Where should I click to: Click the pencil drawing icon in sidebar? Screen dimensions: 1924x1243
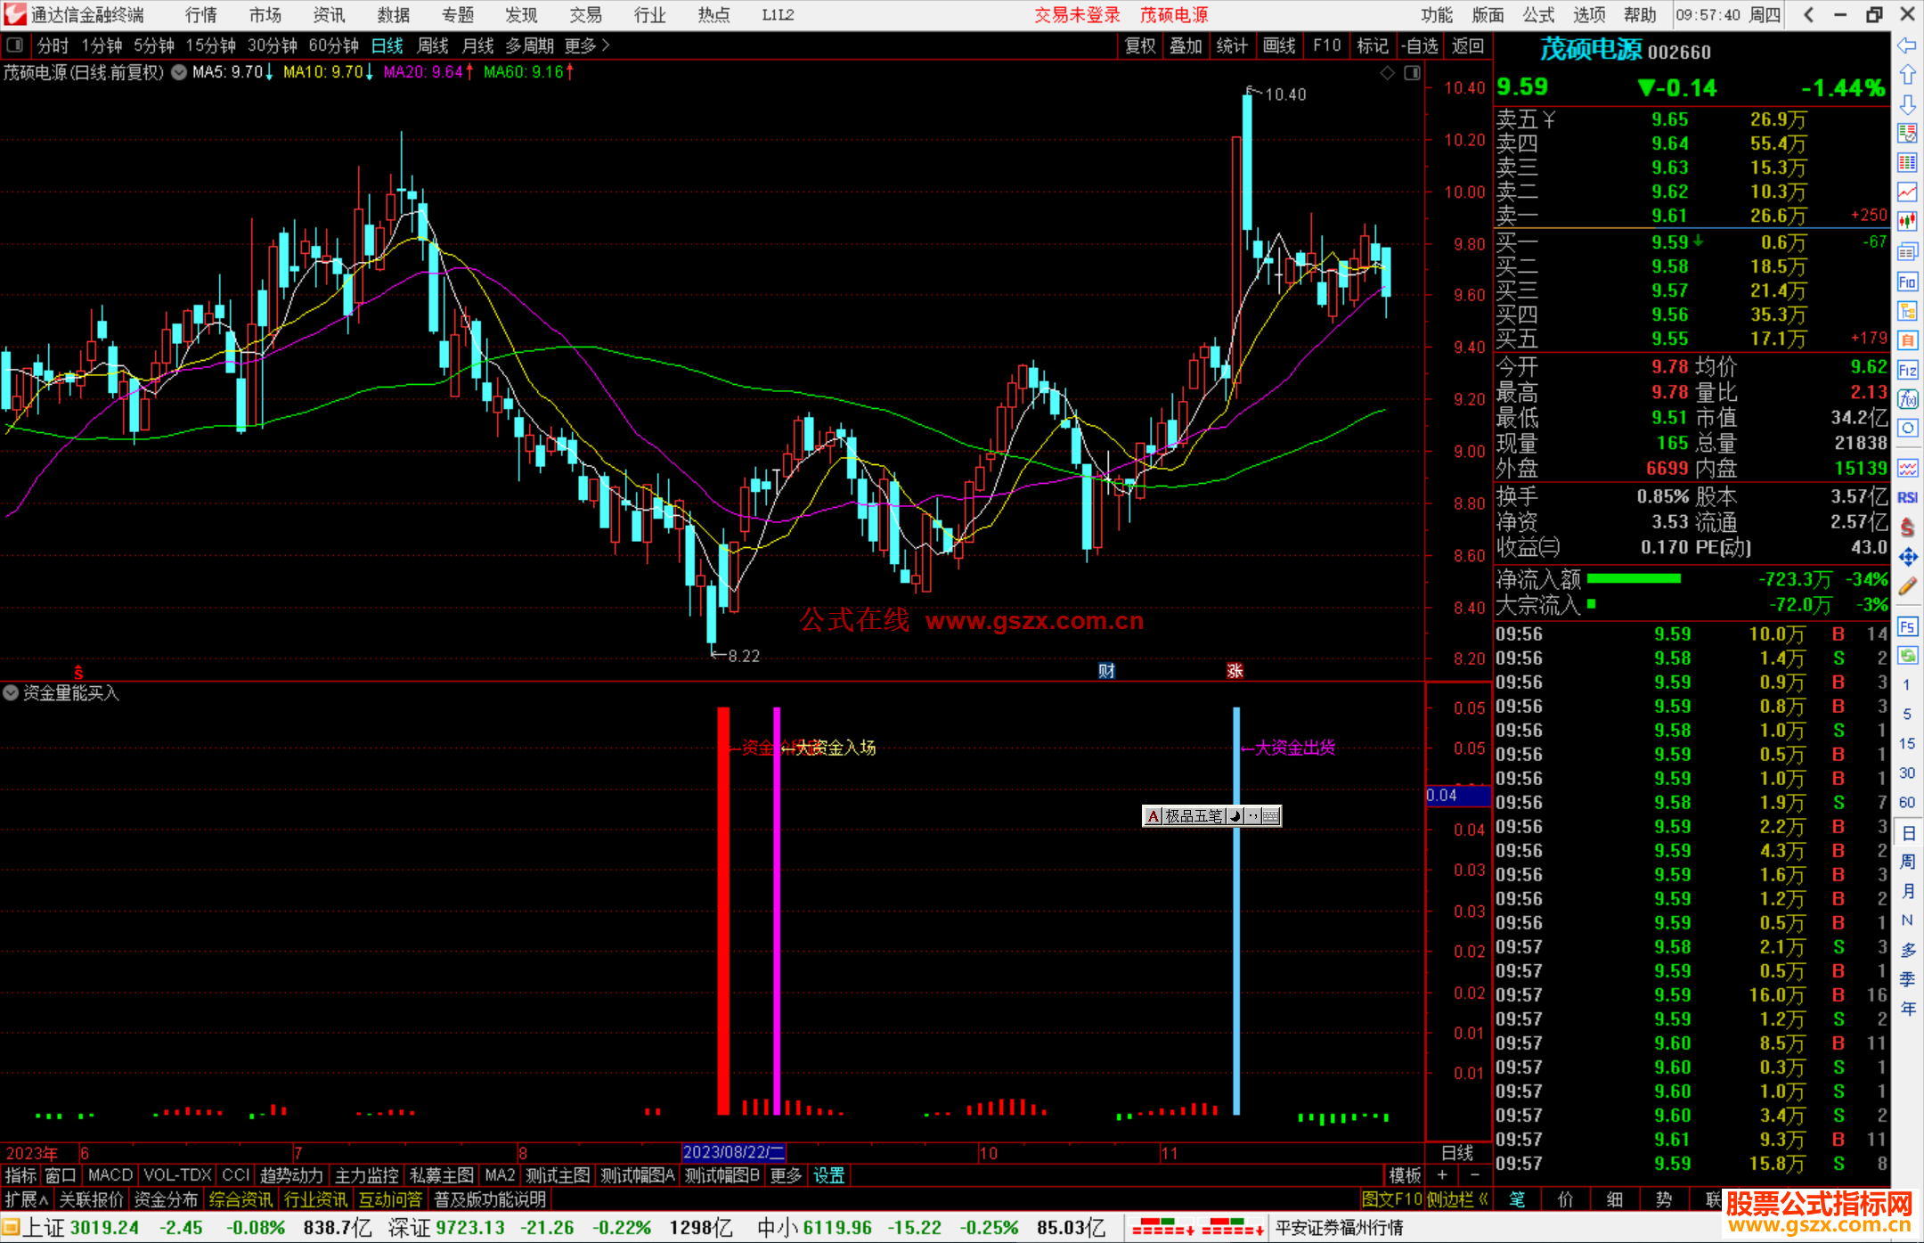pyautogui.click(x=1907, y=586)
